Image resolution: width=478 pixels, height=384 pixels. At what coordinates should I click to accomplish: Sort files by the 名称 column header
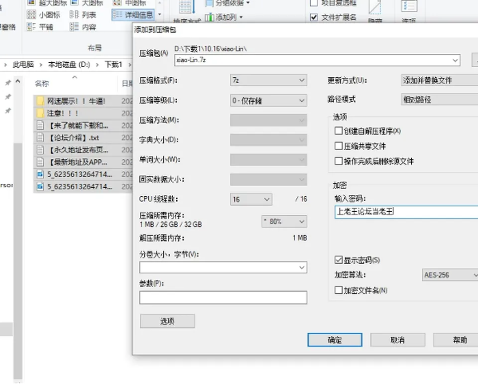42,84
